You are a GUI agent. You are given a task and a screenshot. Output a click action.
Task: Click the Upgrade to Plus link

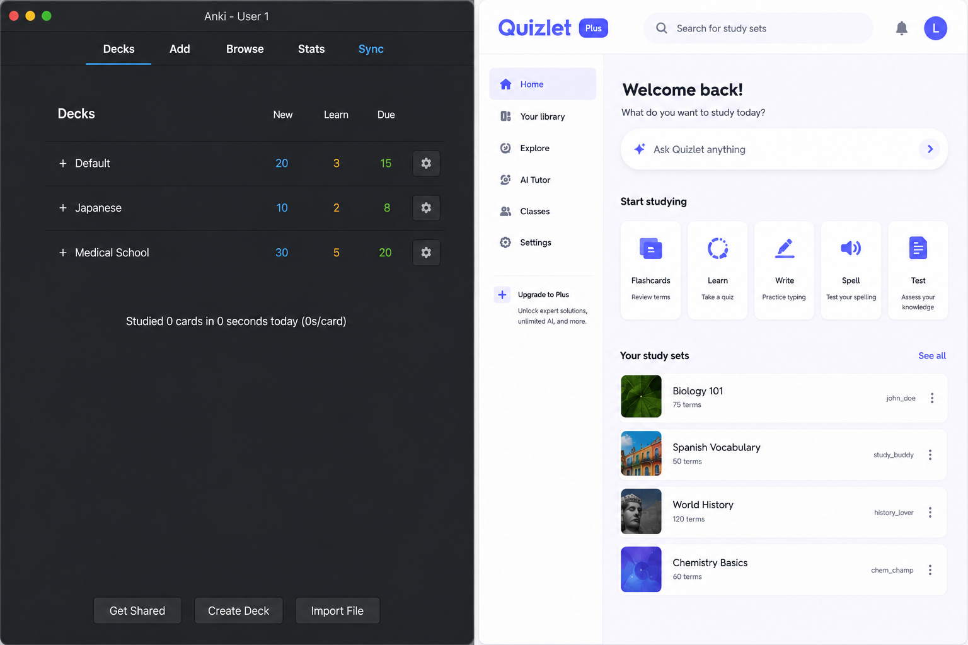click(x=543, y=295)
